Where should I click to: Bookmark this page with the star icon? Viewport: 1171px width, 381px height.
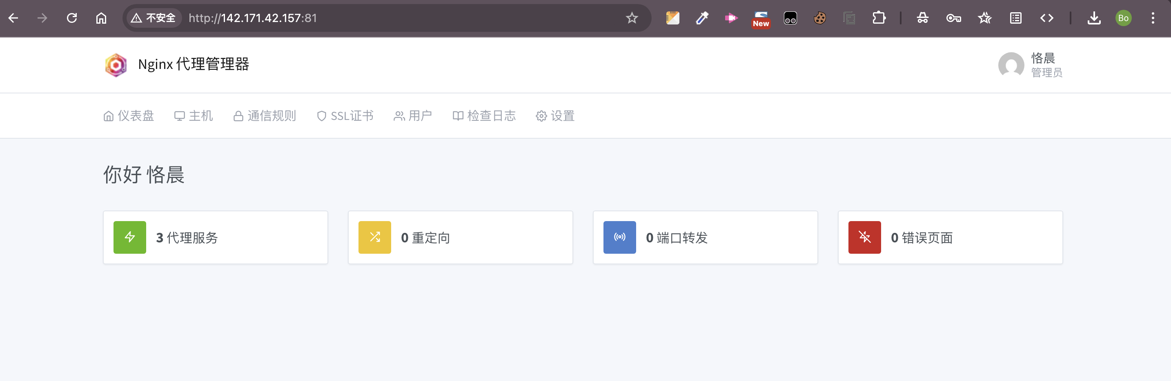pyautogui.click(x=631, y=18)
